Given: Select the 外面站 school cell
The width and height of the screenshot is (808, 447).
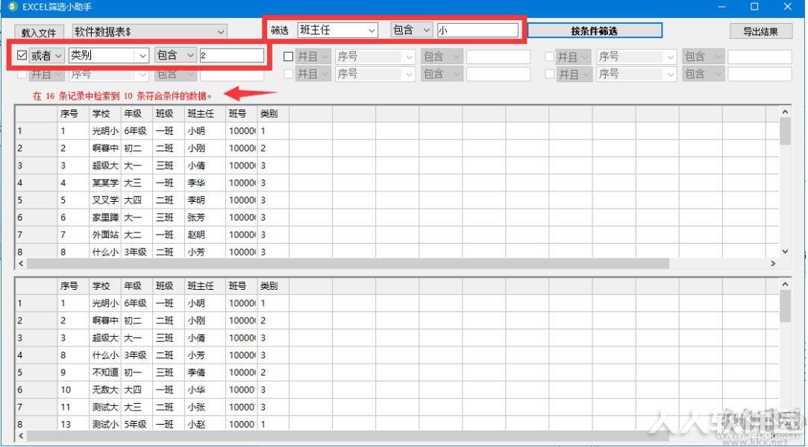Looking at the screenshot, I should click(105, 235).
